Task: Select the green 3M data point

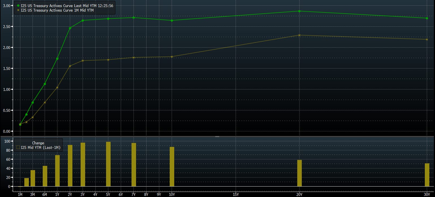Action: pyautogui.click(x=33, y=102)
